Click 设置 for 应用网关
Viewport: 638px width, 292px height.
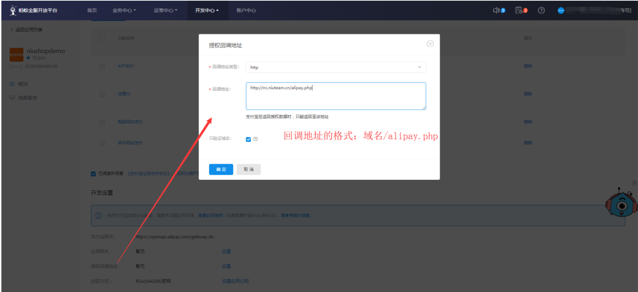pyautogui.click(x=226, y=252)
